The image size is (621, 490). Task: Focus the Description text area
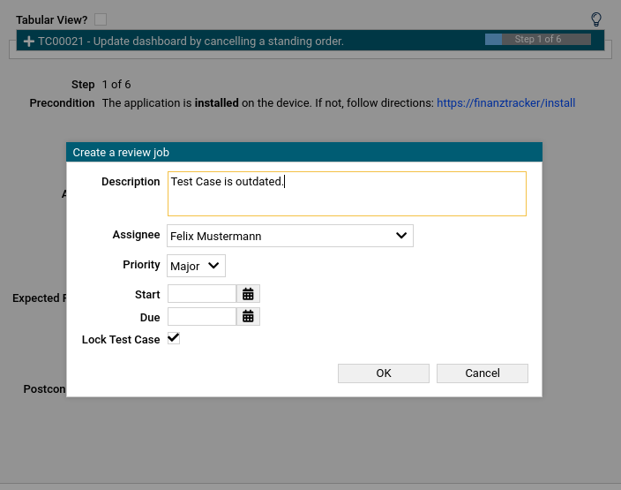tap(347, 193)
